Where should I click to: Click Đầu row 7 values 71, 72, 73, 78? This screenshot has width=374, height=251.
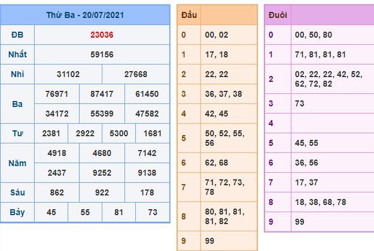point(224,188)
